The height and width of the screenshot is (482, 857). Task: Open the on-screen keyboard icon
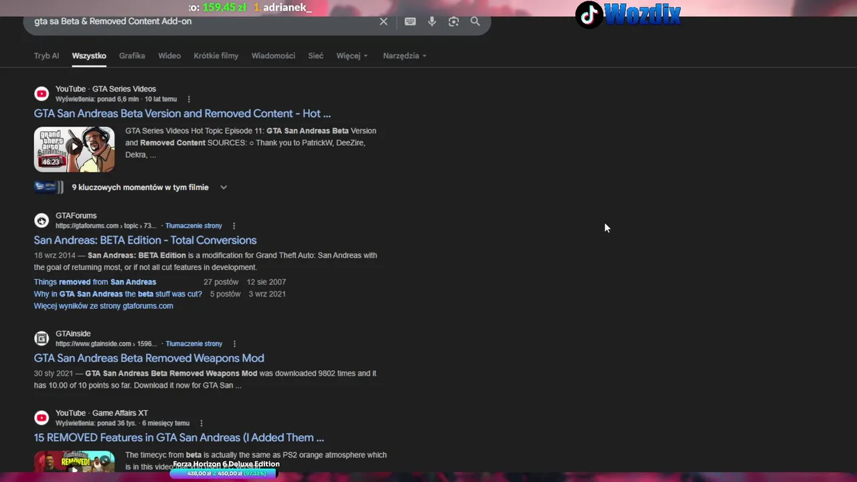410,21
